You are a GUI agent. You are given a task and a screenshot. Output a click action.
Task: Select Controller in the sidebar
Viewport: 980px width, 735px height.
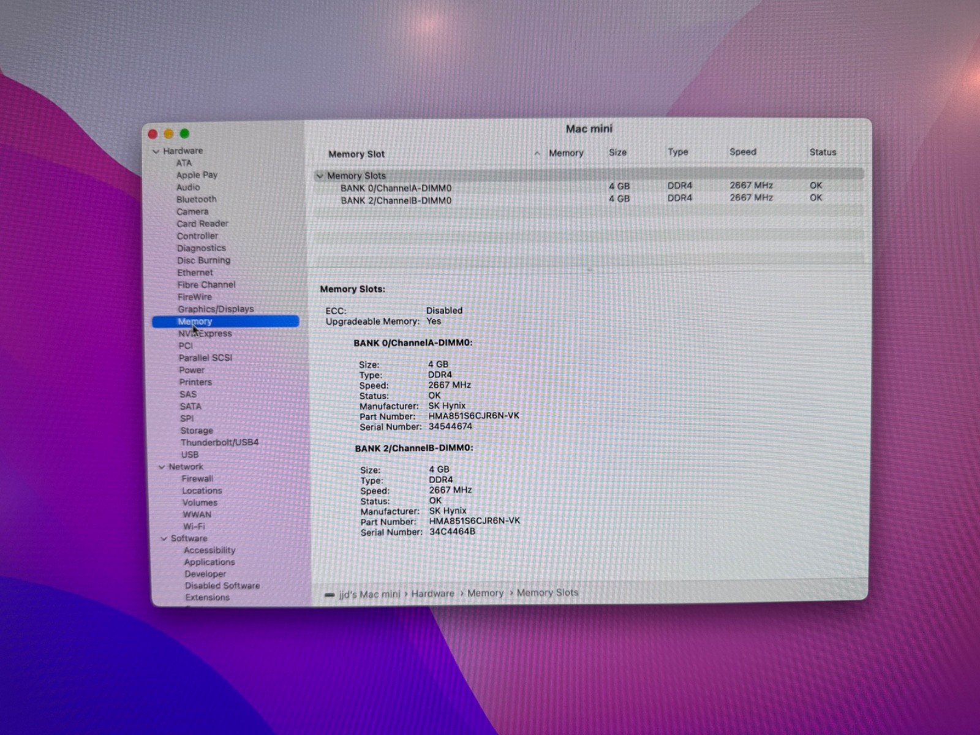coord(197,236)
